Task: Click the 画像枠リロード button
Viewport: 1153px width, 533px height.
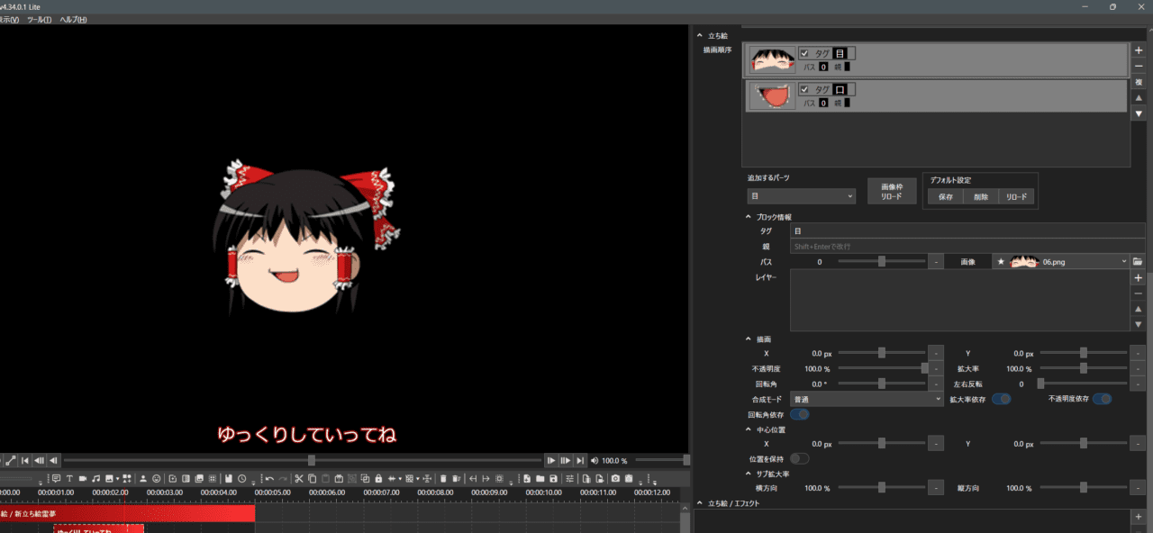Action: (x=891, y=191)
